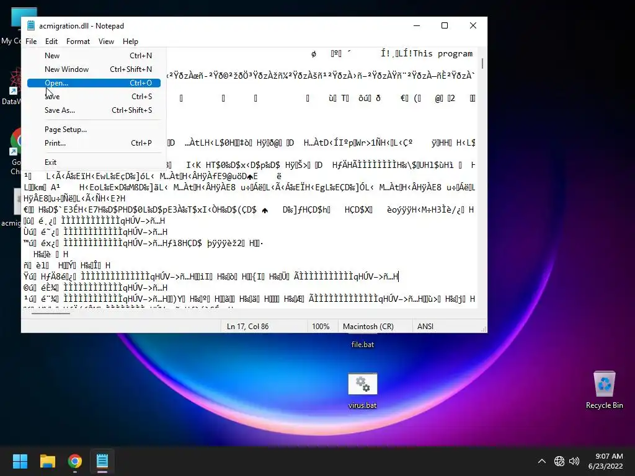
Task: Open File Explorer from the taskbar
Action: (47, 461)
